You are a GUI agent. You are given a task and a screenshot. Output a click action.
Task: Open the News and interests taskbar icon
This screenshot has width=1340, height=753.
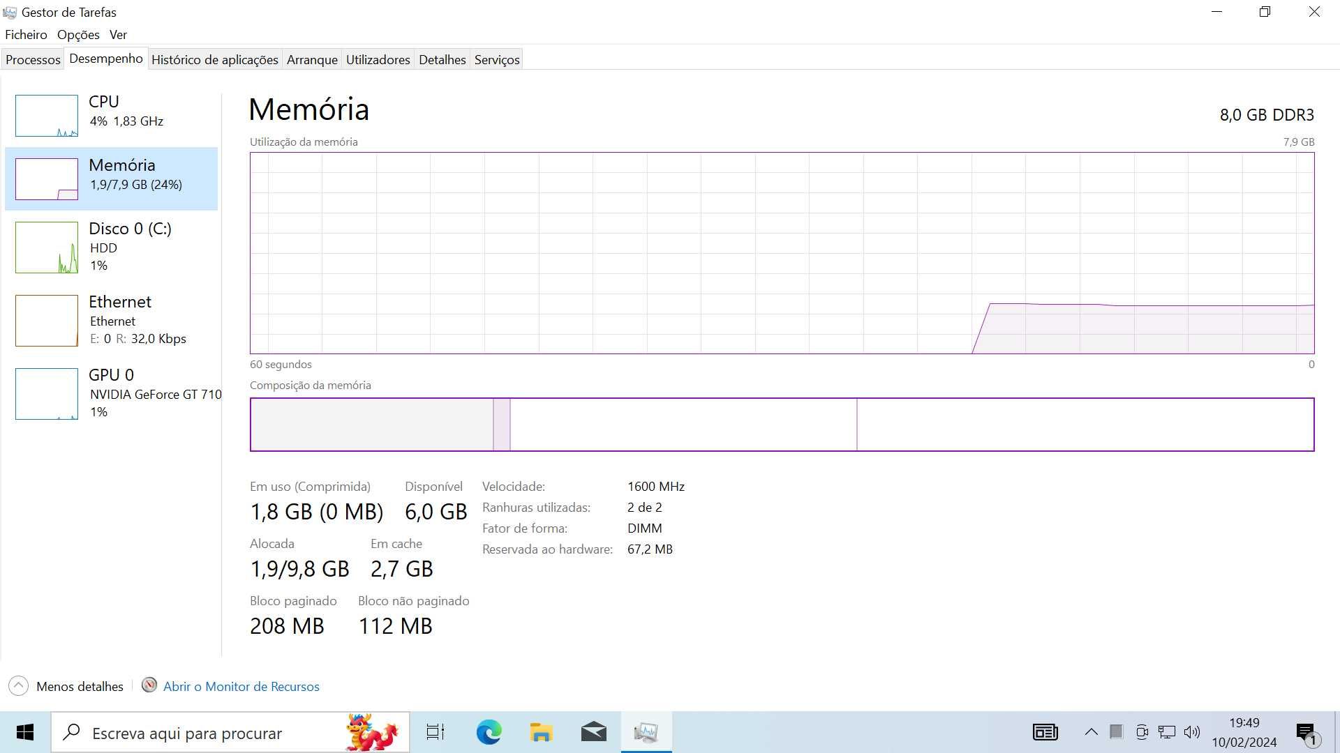tap(1045, 732)
